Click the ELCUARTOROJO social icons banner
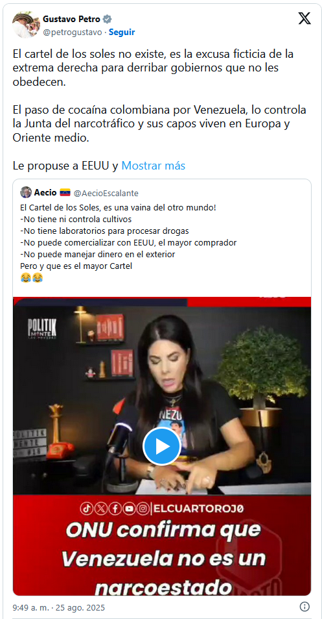322x619 pixels. 162,509
